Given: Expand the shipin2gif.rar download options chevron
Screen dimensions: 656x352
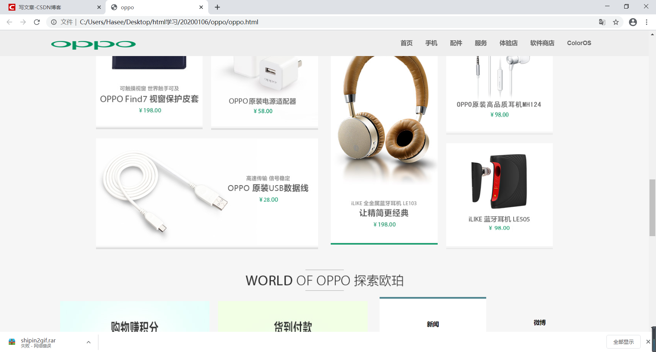Looking at the screenshot, I should tap(88, 342).
